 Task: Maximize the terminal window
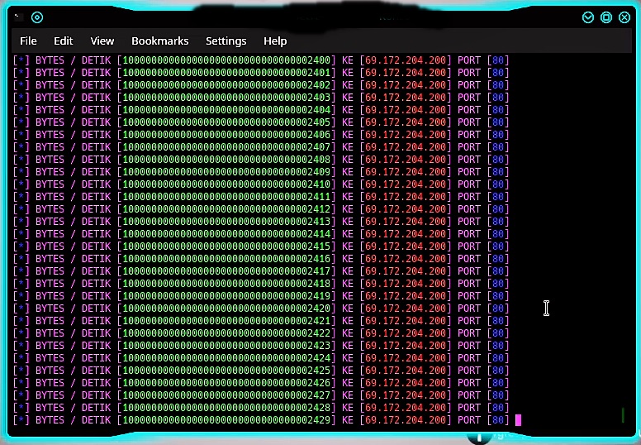click(606, 17)
